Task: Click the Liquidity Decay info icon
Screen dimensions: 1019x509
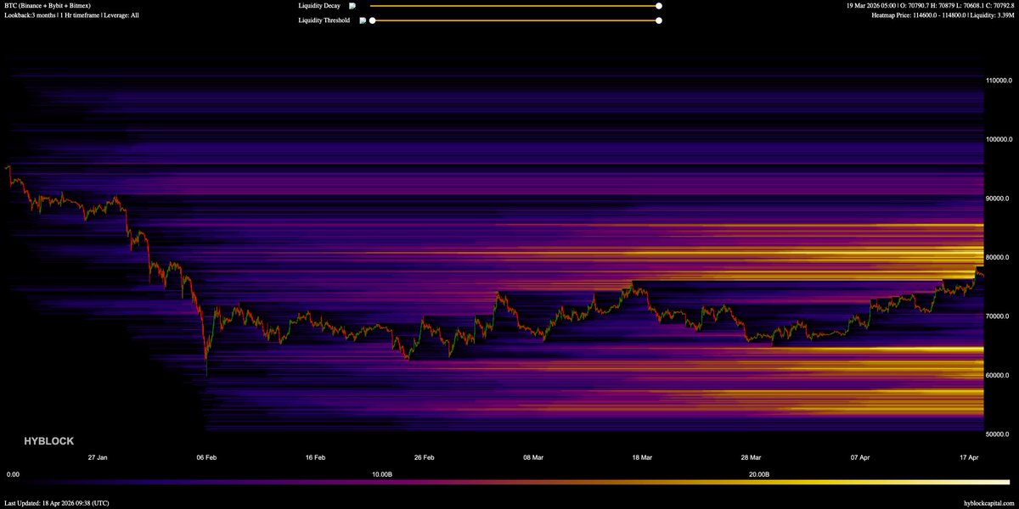Action: pyautogui.click(x=352, y=6)
